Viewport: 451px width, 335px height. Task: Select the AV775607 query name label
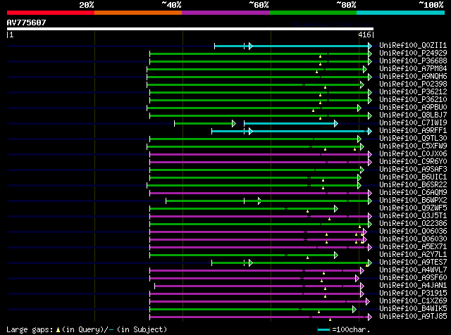point(27,23)
